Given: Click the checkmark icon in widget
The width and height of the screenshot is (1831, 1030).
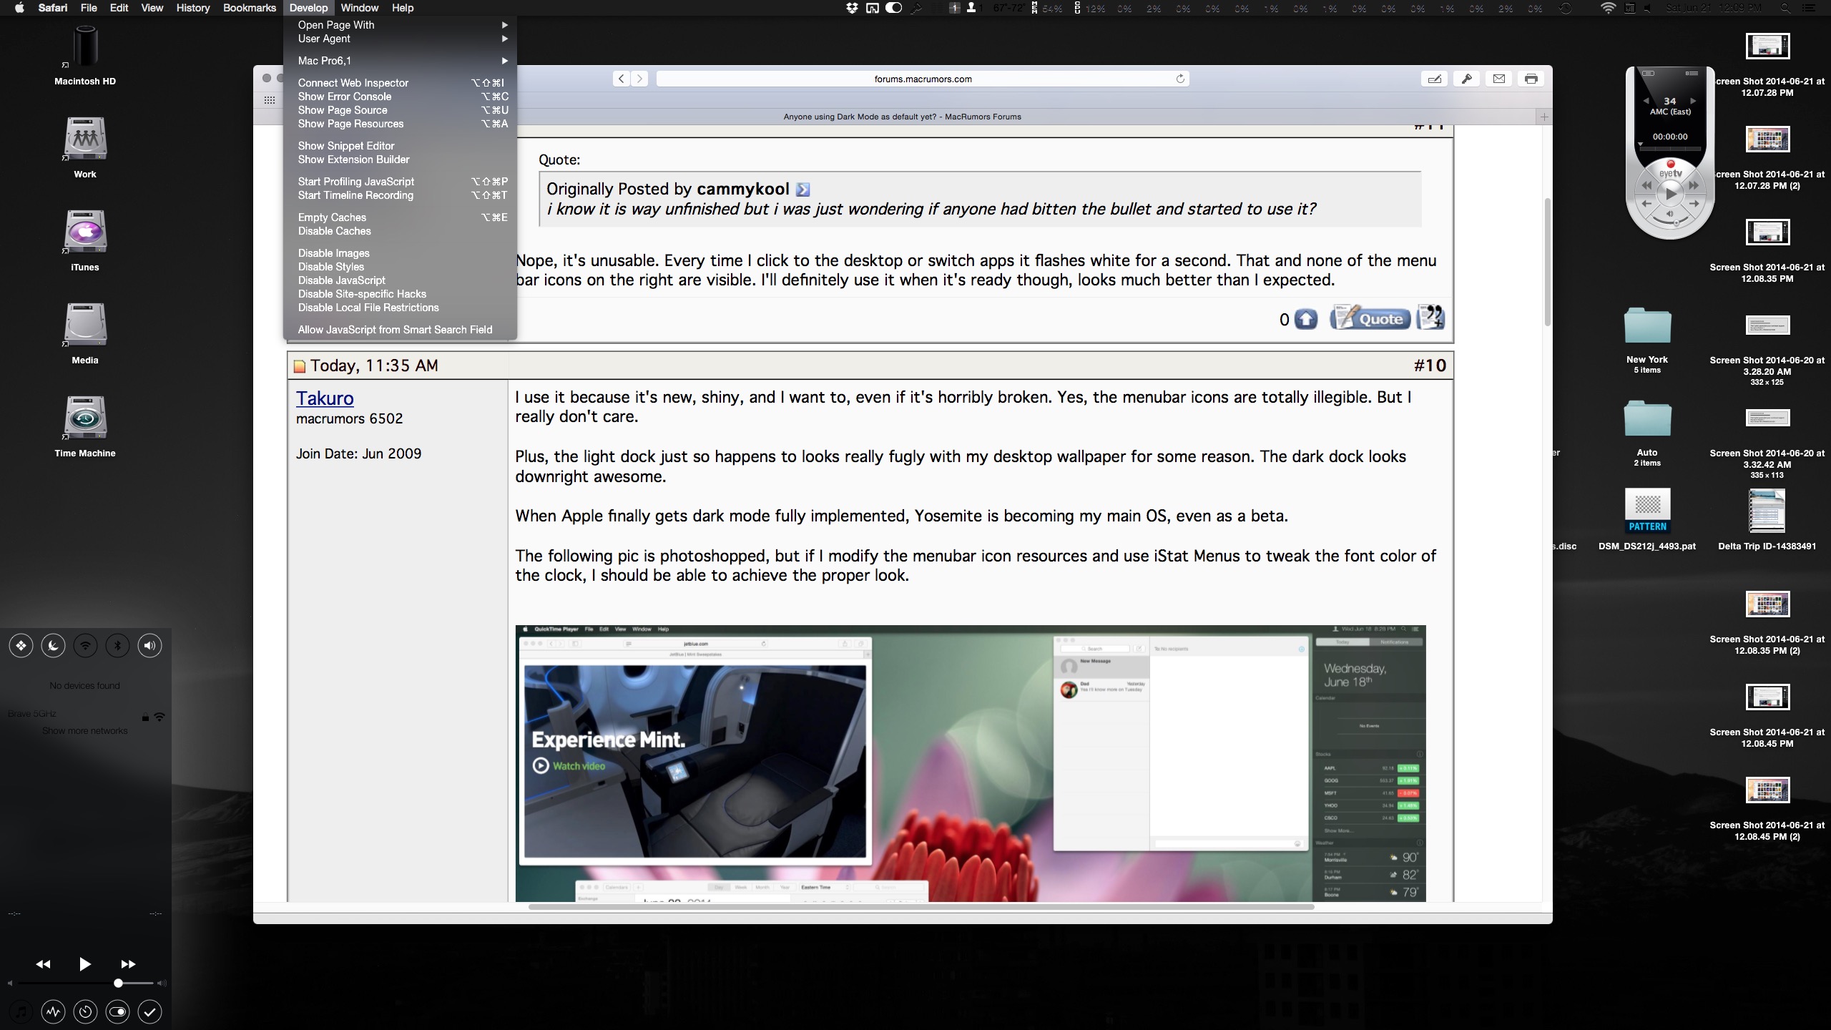Looking at the screenshot, I should [149, 1011].
